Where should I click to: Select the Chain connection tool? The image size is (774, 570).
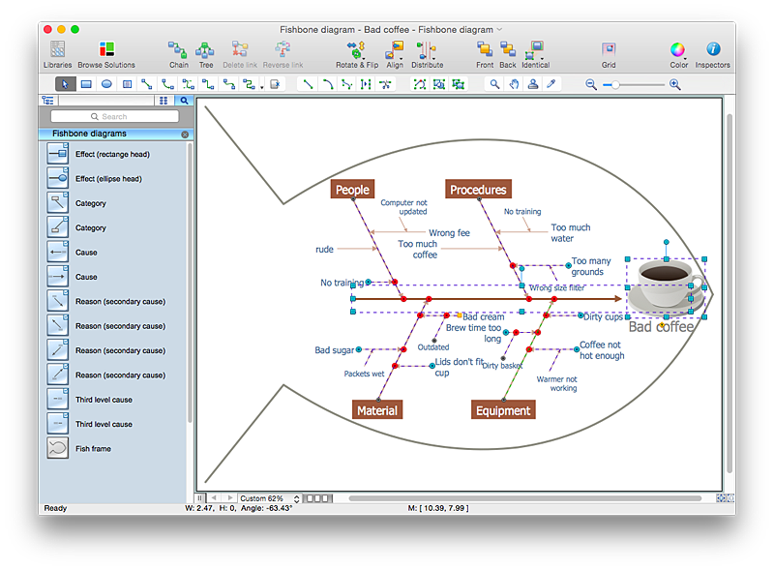[178, 49]
